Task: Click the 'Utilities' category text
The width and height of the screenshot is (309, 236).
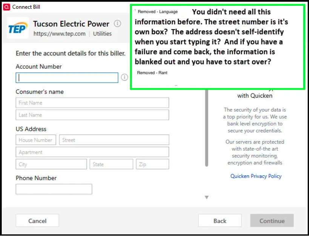Action: 102,34
